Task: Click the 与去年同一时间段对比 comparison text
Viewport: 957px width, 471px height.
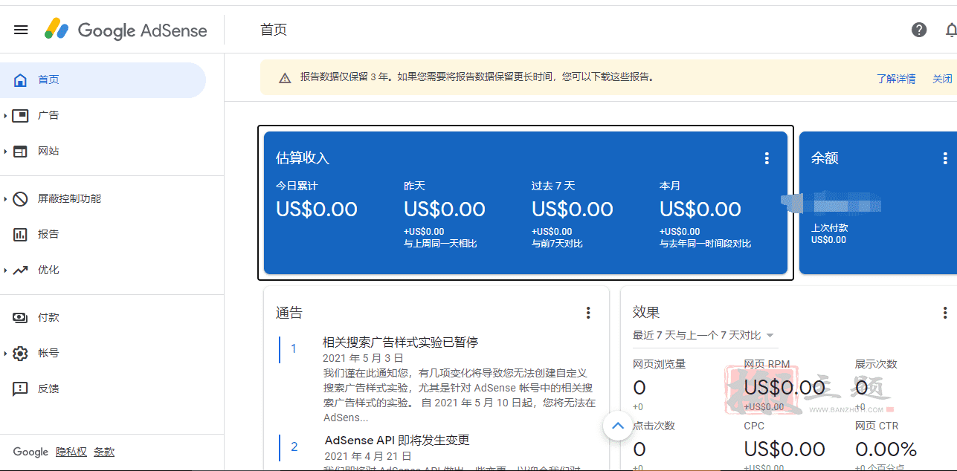Action: (705, 244)
